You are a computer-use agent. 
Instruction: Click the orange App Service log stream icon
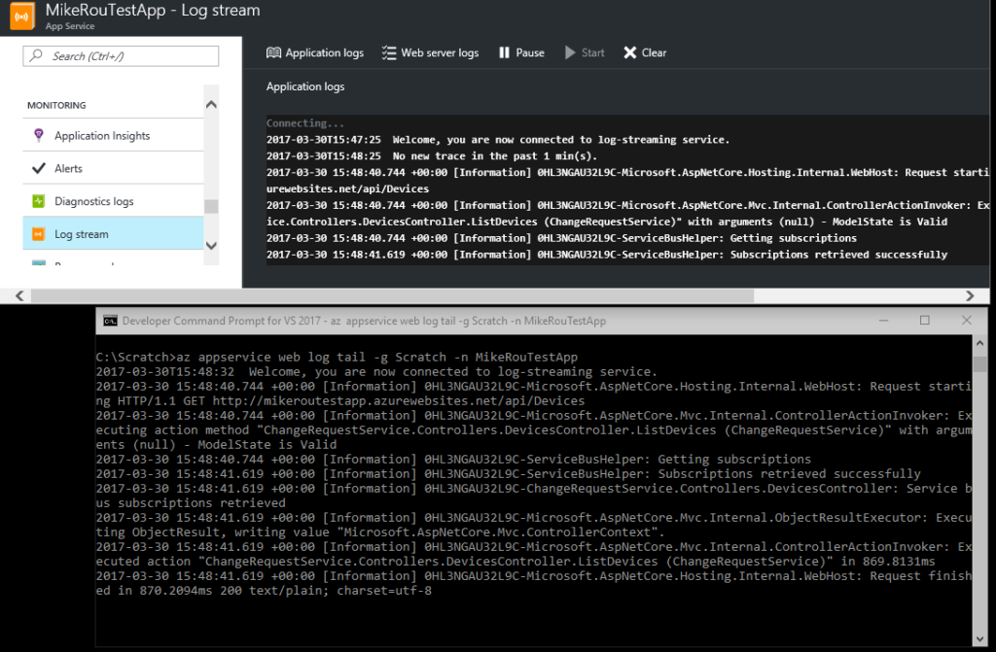click(22, 16)
